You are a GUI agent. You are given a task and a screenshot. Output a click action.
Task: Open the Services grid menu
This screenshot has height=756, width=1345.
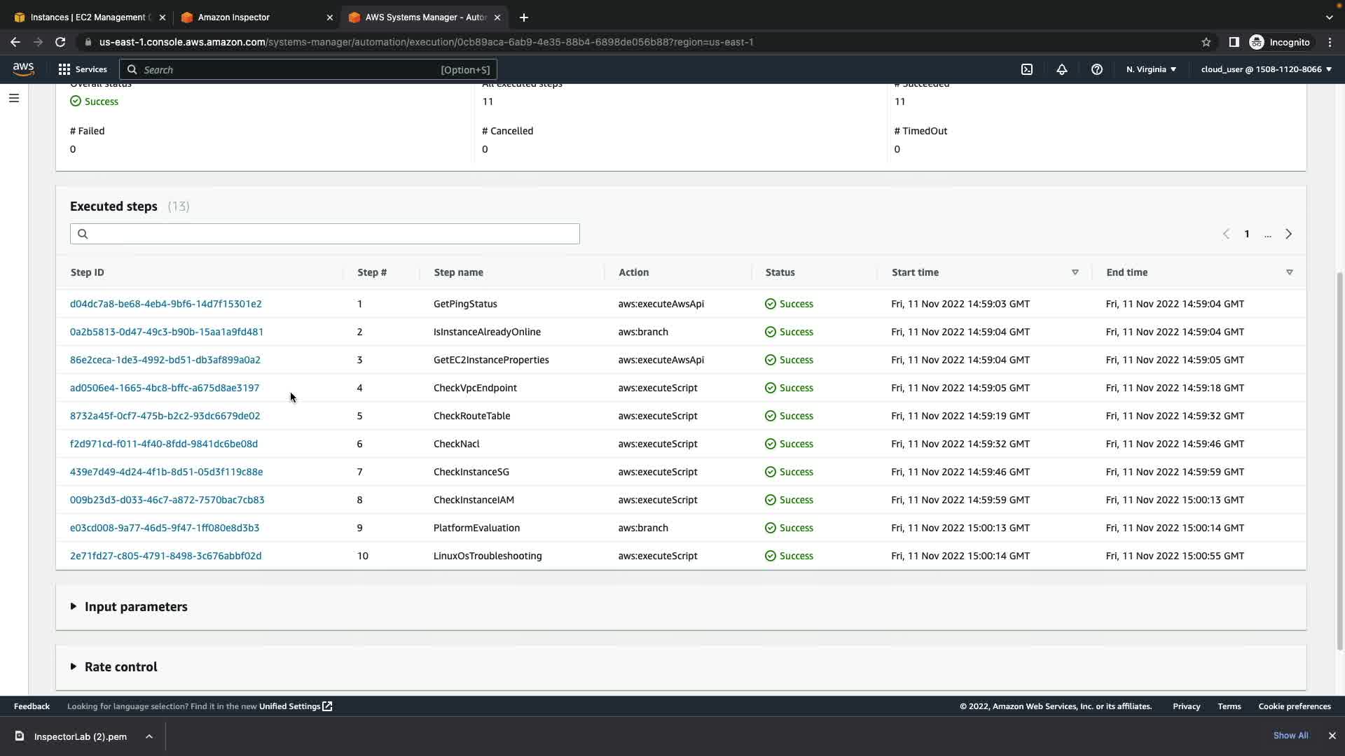click(83, 69)
